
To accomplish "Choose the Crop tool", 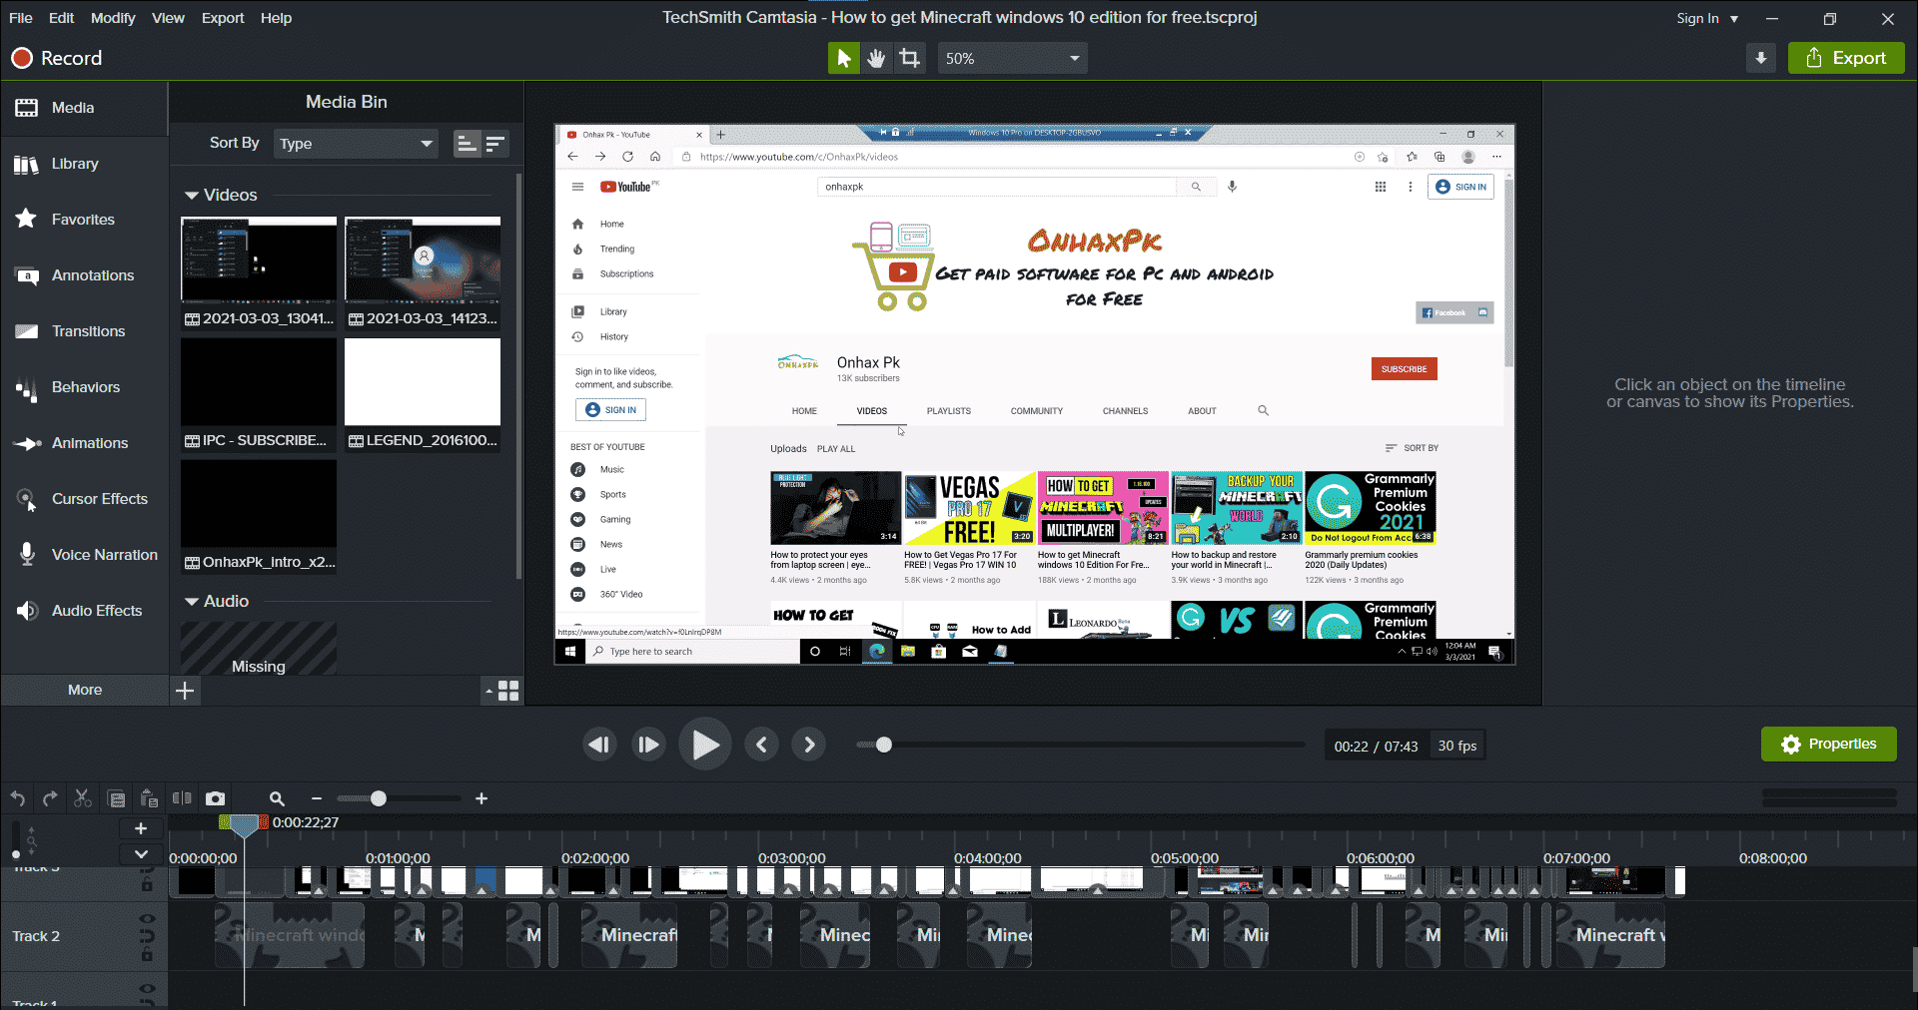I will (x=909, y=58).
